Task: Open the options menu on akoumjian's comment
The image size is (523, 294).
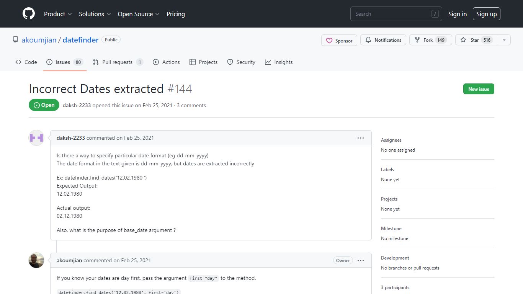Action: coord(361,260)
